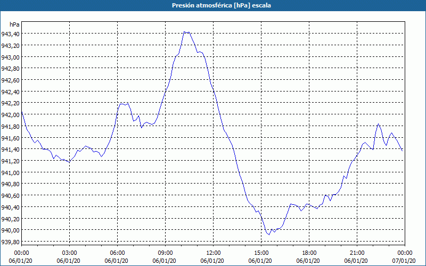Viewport: 426px width, 266px height.
Task: Select the 941,00 axis value
Action: pyautogui.click(x=10, y=172)
